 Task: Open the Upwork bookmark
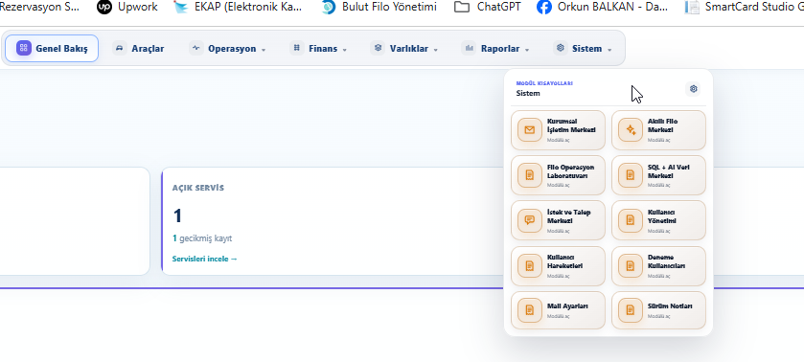(127, 7)
